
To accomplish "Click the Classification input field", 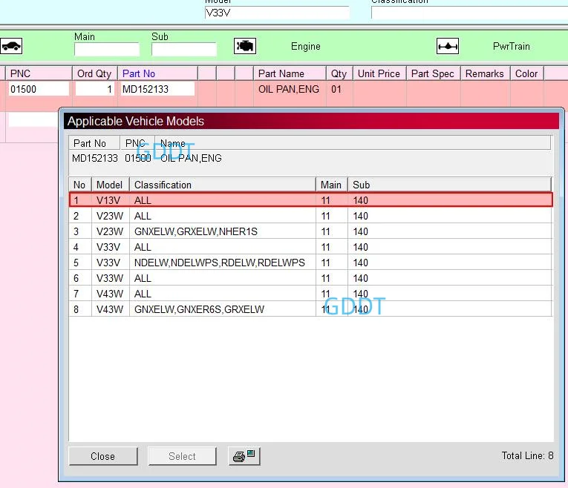I will (469, 13).
